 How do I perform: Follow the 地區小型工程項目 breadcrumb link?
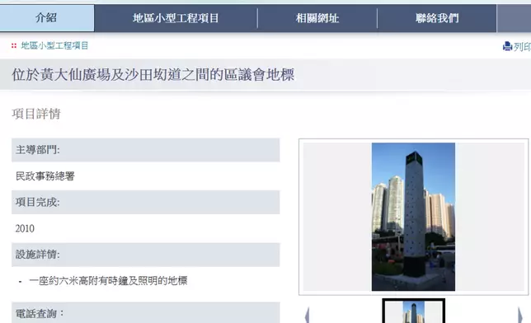(54, 45)
